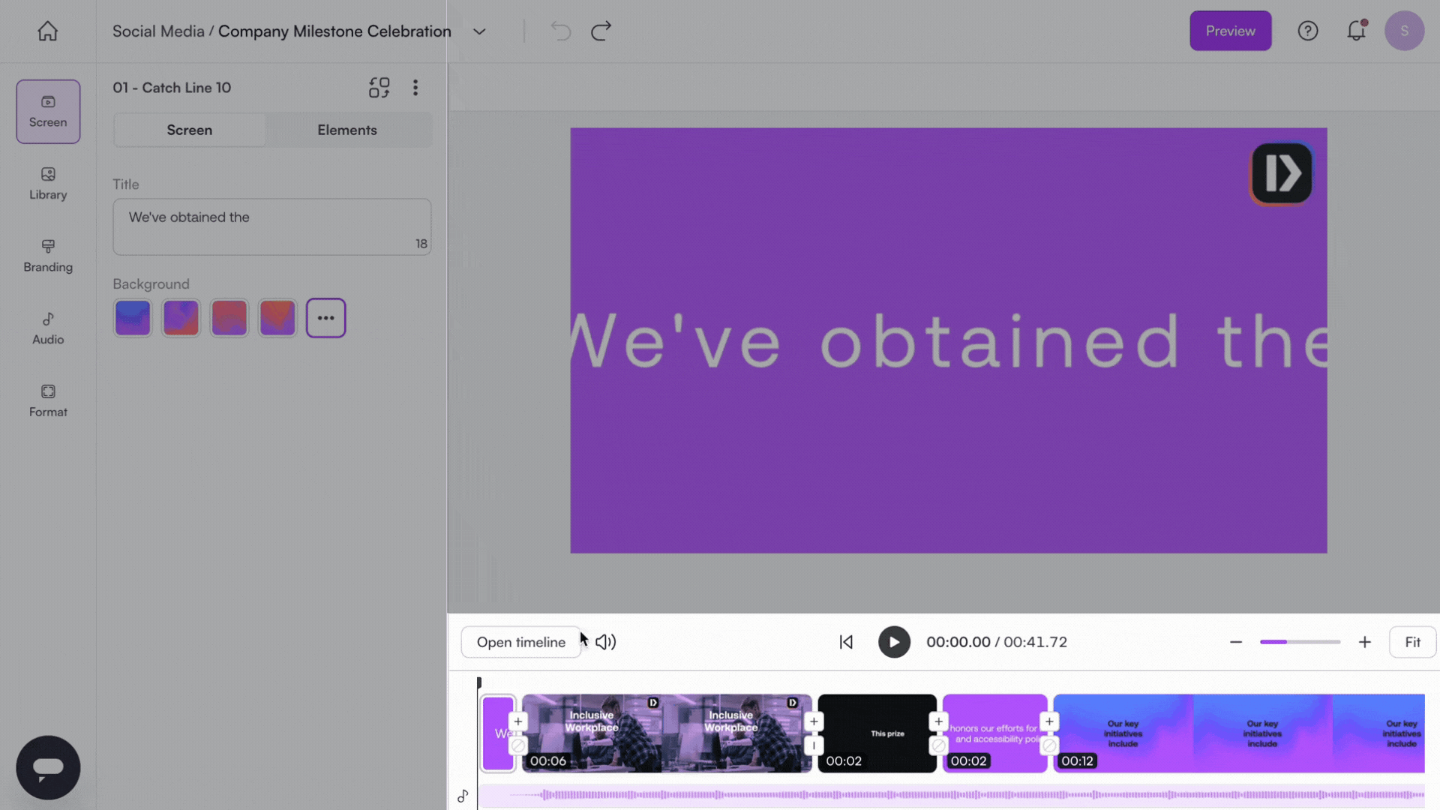Open the Format sidebar panel

[x=48, y=400]
